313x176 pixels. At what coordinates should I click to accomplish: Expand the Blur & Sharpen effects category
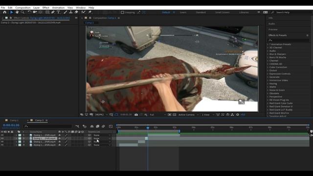(268, 54)
